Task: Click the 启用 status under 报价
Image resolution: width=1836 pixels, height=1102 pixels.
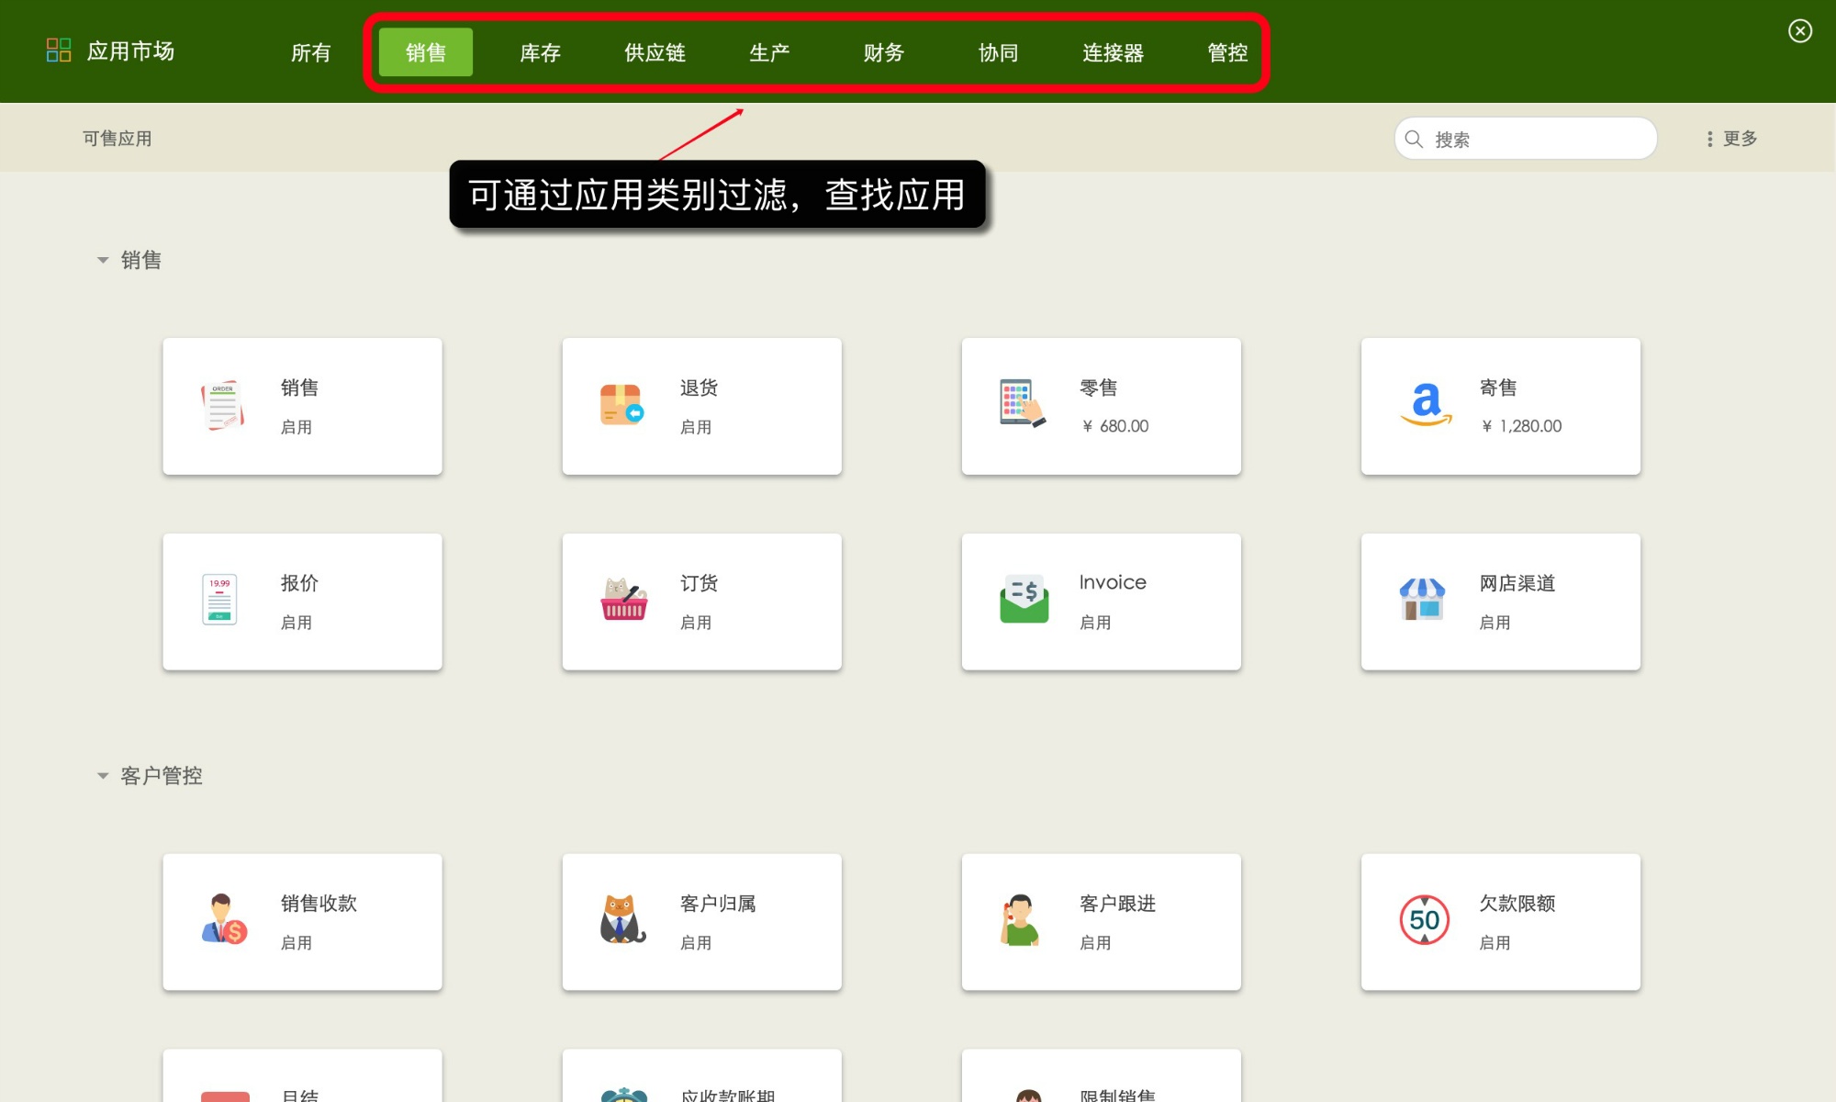Action: coord(297,623)
